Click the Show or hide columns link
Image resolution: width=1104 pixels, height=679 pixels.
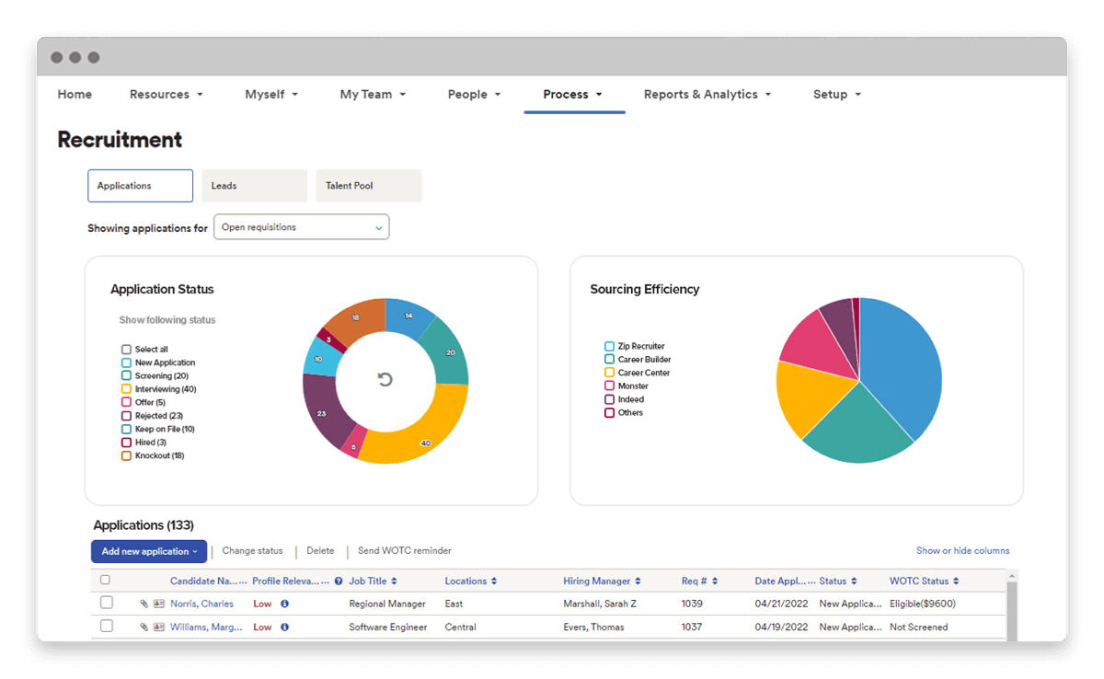[x=962, y=550]
